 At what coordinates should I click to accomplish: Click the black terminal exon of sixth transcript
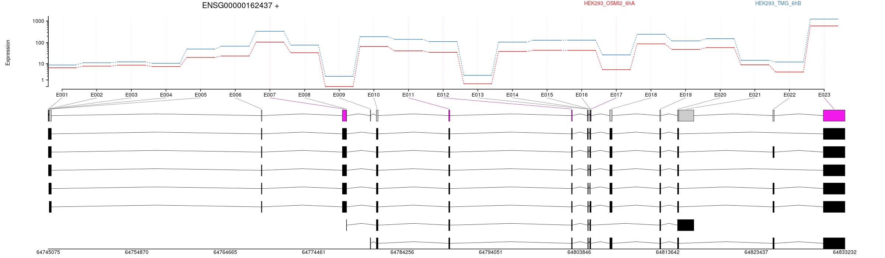click(686, 225)
